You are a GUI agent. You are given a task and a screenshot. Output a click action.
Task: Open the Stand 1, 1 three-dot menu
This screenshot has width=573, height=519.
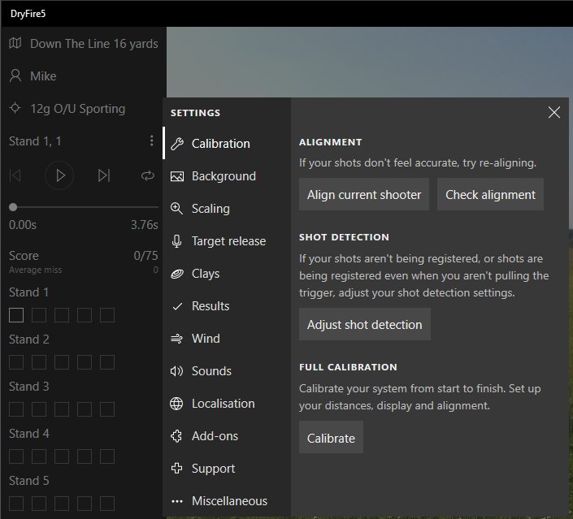(151, 141)
